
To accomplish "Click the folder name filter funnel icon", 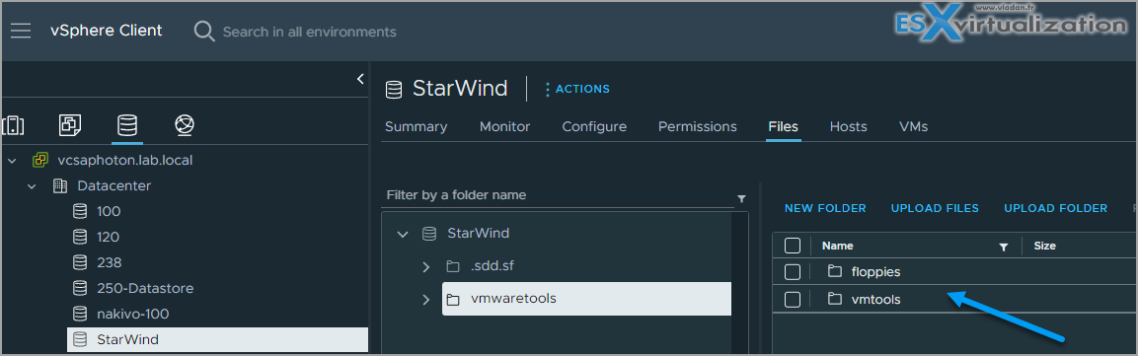I will point(741,198).
